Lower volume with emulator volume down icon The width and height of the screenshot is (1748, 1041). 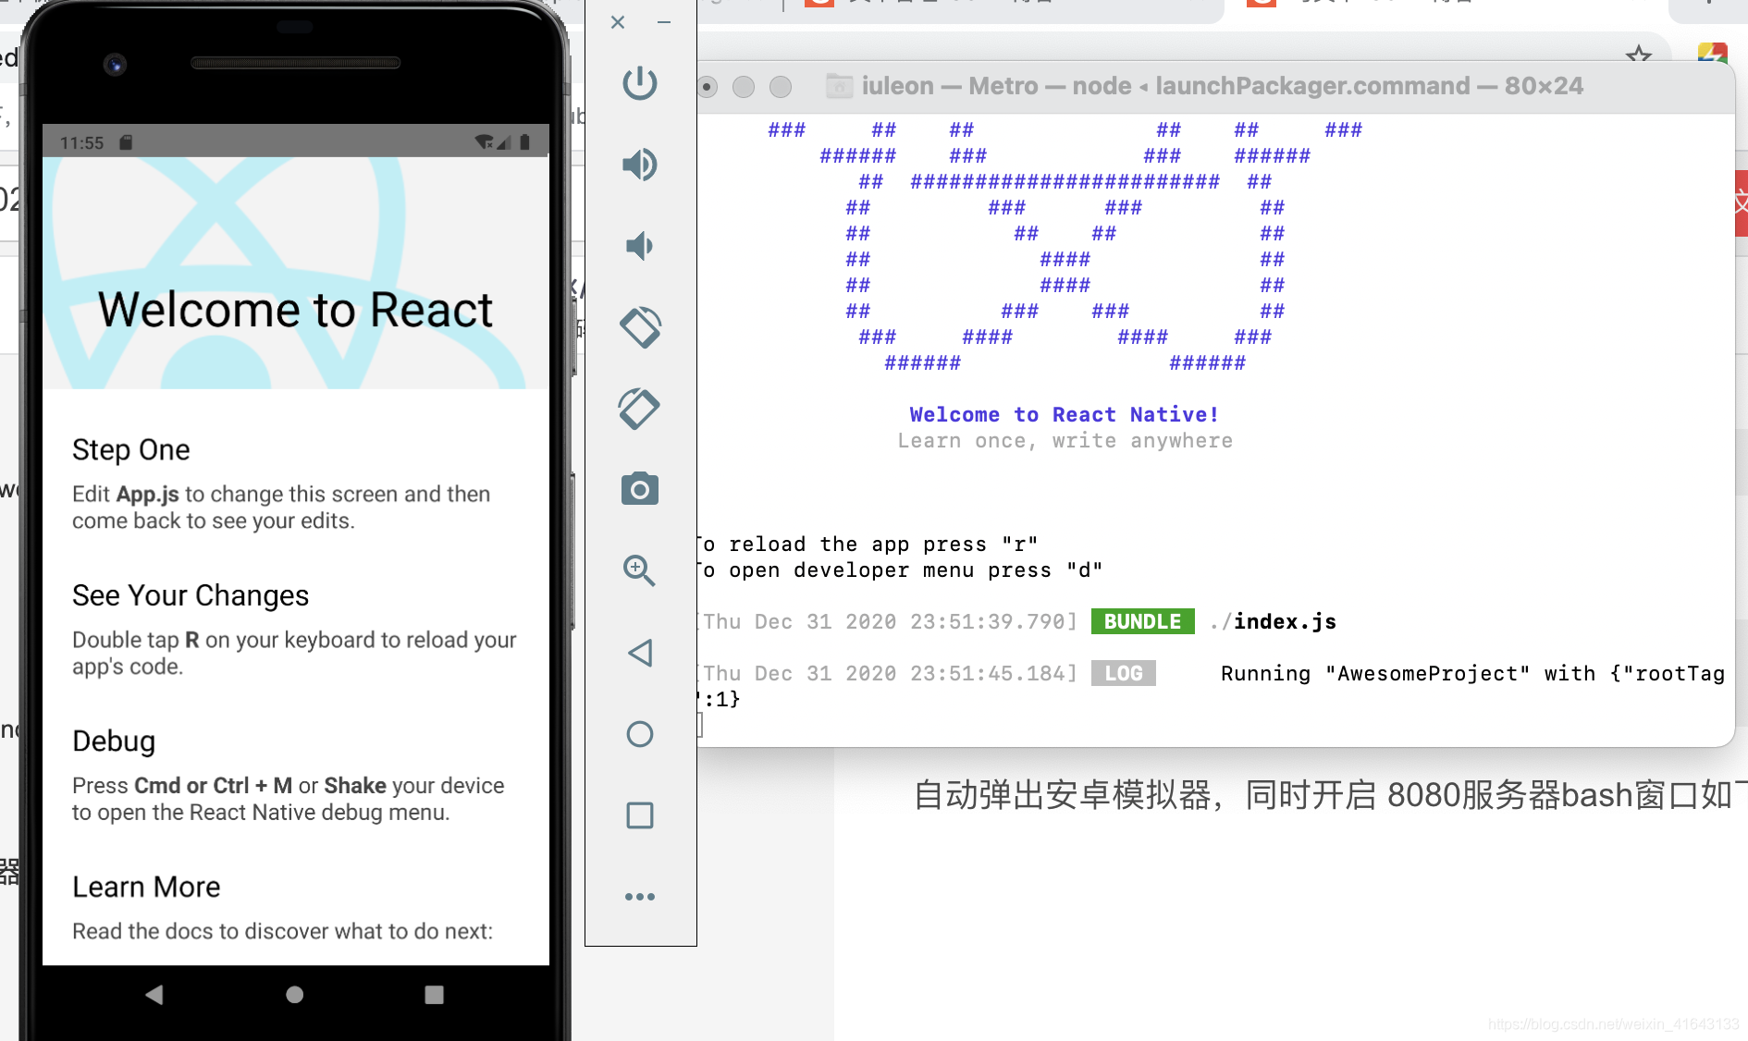[639, 246]
